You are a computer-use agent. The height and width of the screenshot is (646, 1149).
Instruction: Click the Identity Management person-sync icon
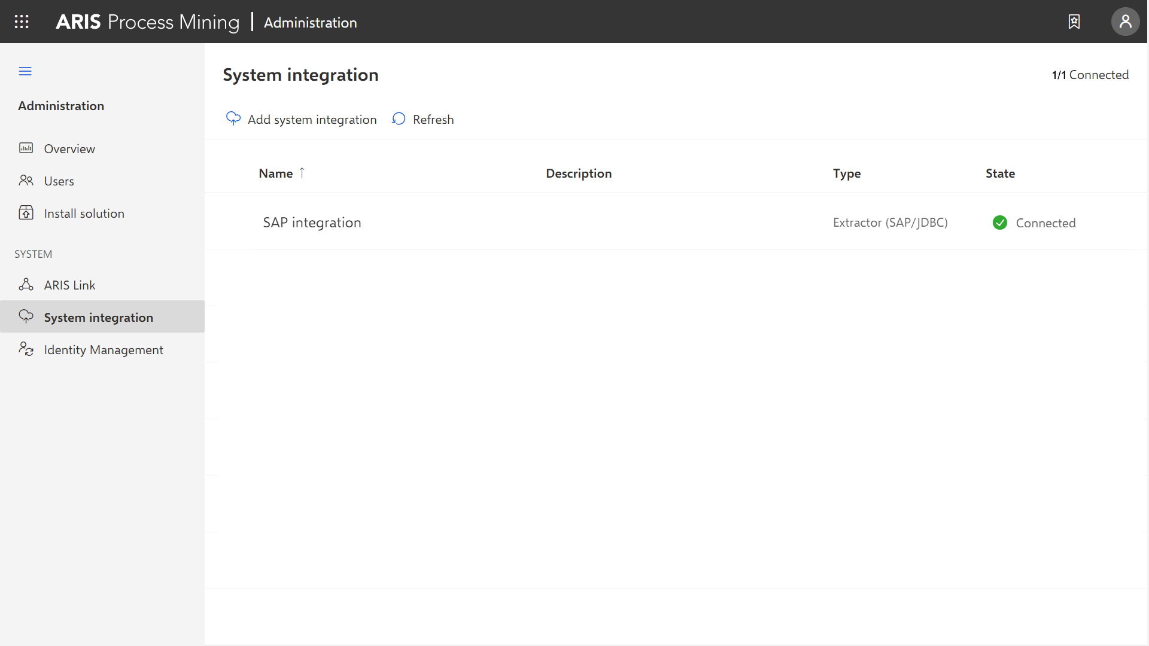coord(26,349)
